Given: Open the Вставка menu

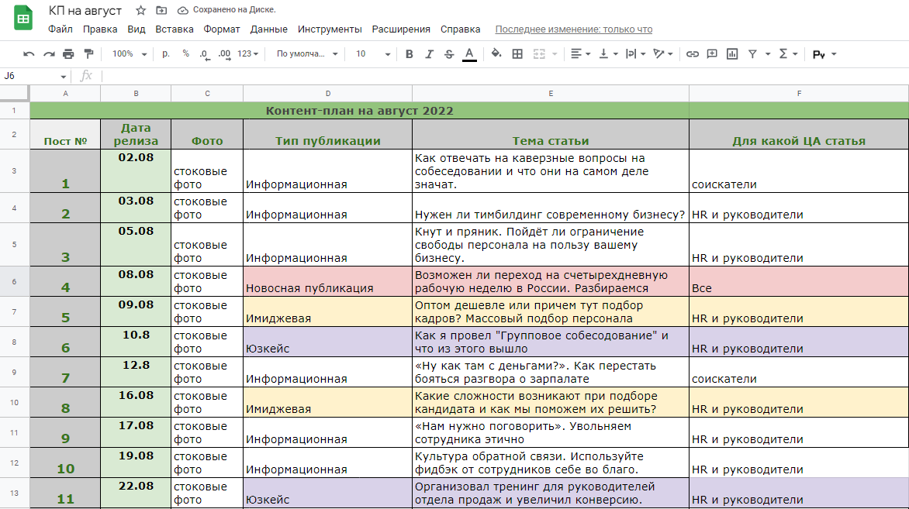Looking at the screenshot, I should pos(174,29).
